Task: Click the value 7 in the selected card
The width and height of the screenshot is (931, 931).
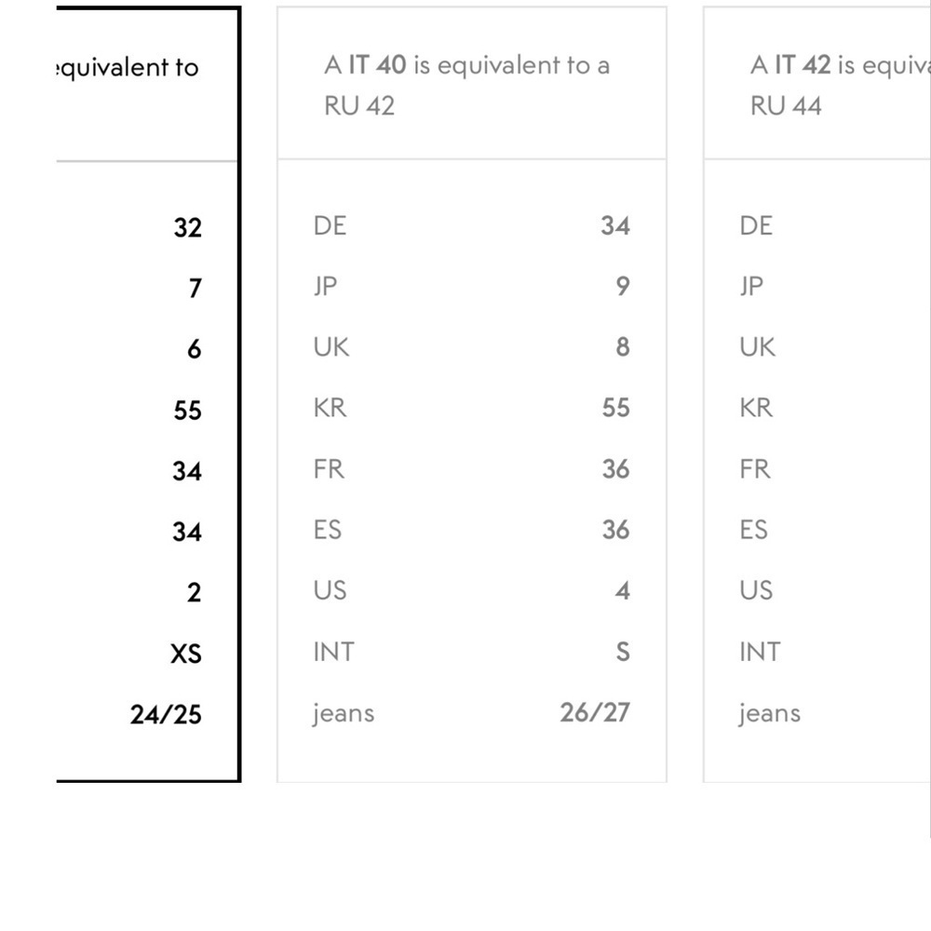Action: coord(194,289)
